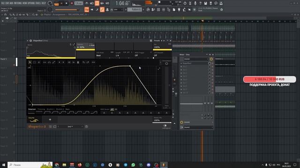Viewport: 300px width, 168px height.
Task: Open the mixer output (none) dropdown at bottom
Action: pyautogui.click(x=198, y=127)
